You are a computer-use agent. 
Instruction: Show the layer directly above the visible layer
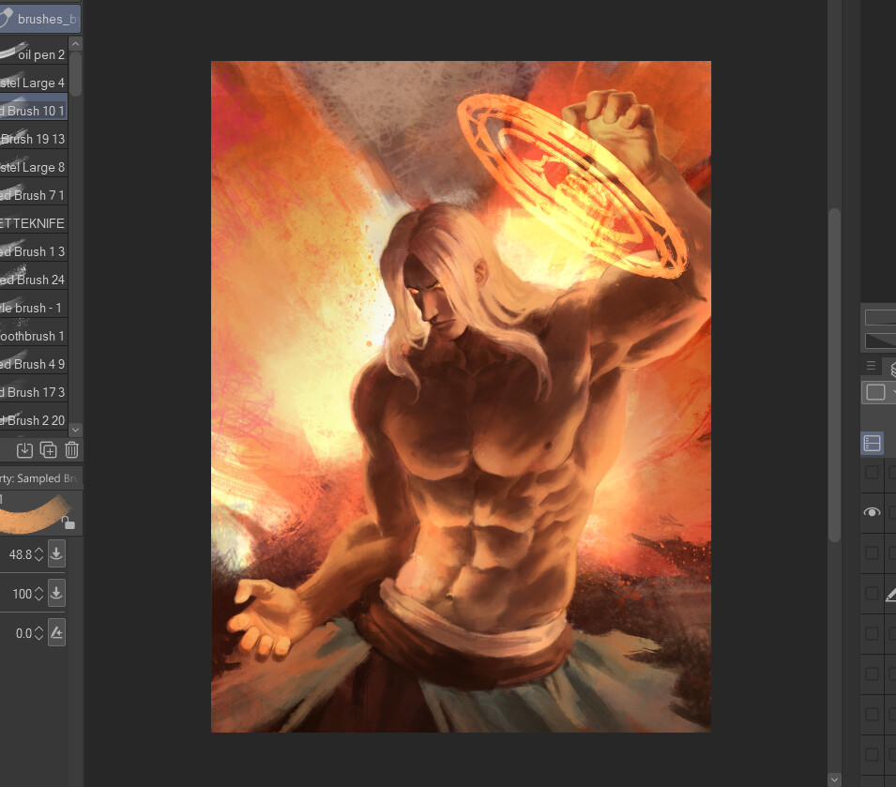[872, 472]
